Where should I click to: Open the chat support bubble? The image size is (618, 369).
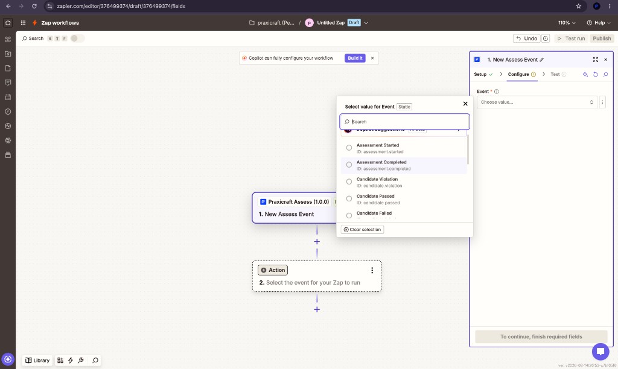coord(600,352)
